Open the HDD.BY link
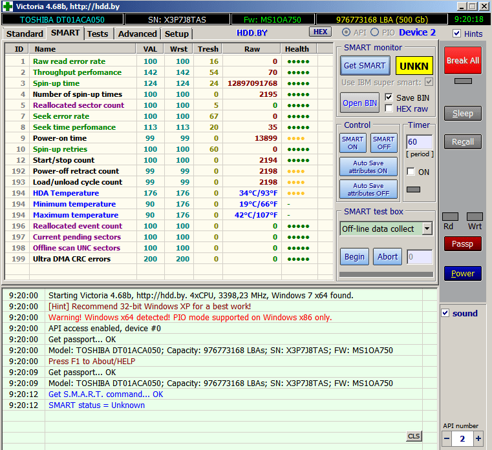 tap(251, 33)
